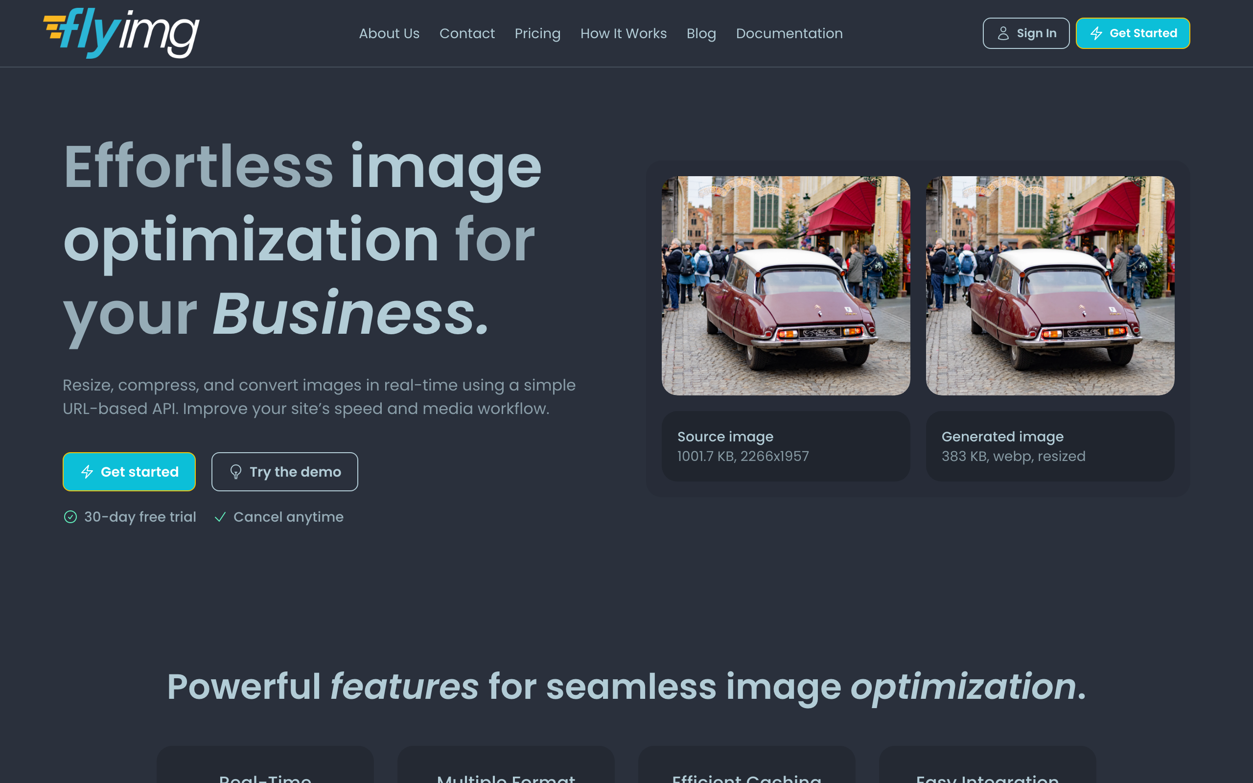This screenshot has height=783, width=1253.
Task: Select the Source image info card
Action: coord(786,446)
